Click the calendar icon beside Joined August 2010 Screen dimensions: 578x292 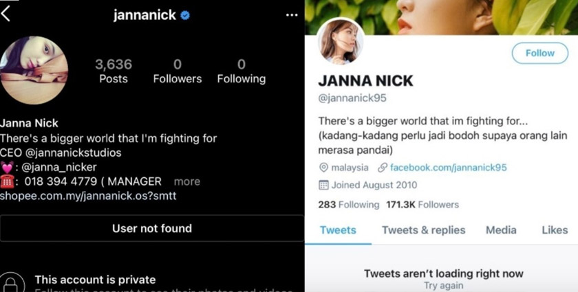(x=324, y=185)
